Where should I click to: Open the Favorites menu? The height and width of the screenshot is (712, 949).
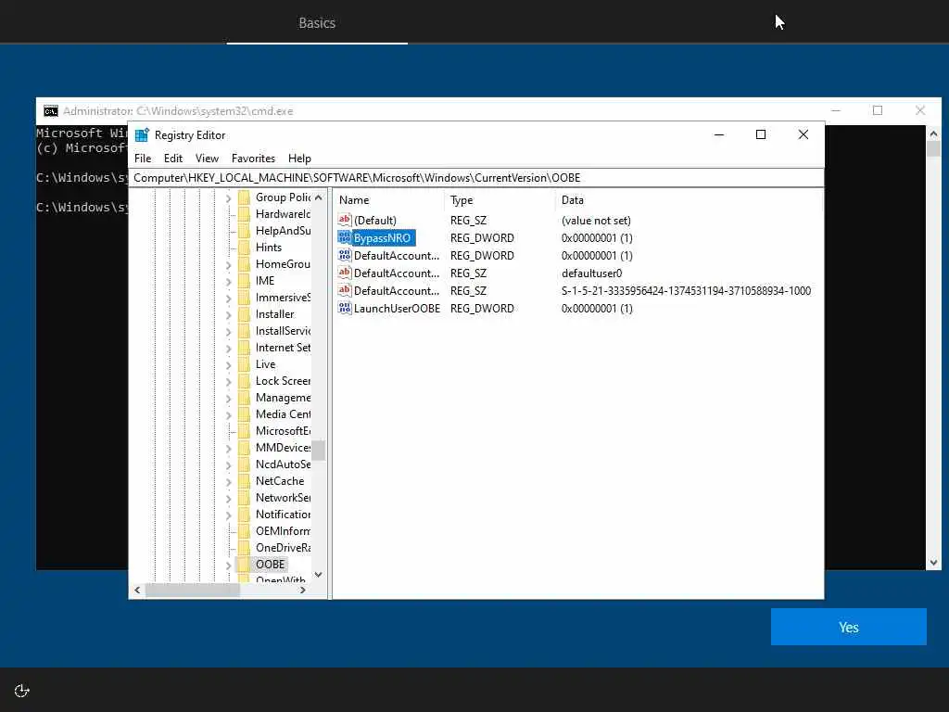tap(253, 158)
